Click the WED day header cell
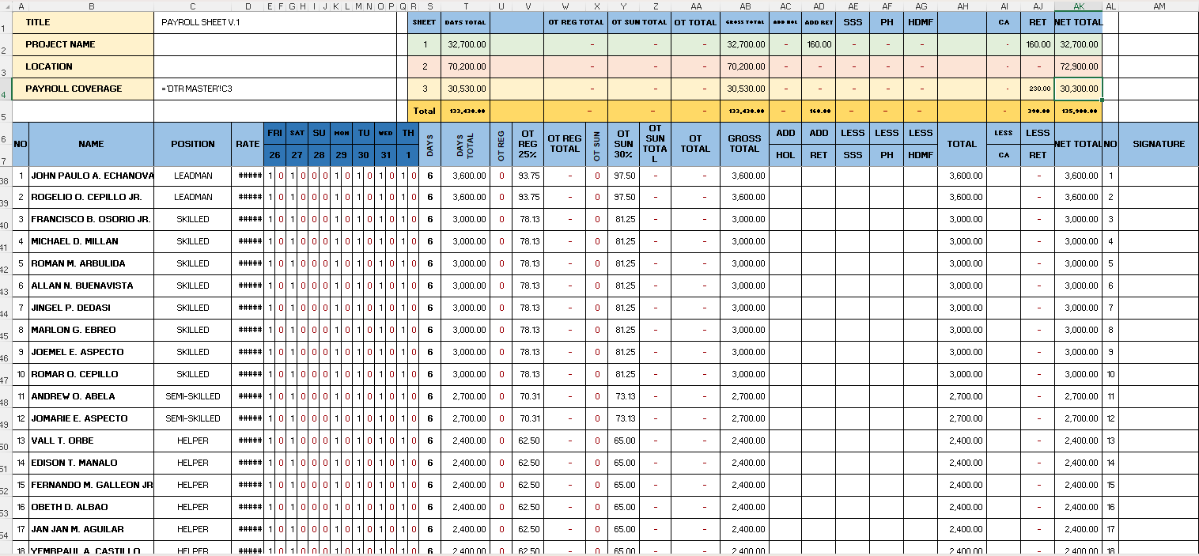Image resolution: width=1199 pixels, height=556 pixels. tap(385, 133)
